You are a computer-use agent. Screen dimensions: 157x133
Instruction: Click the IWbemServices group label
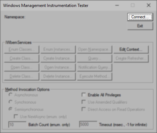[x=18, y=42]
